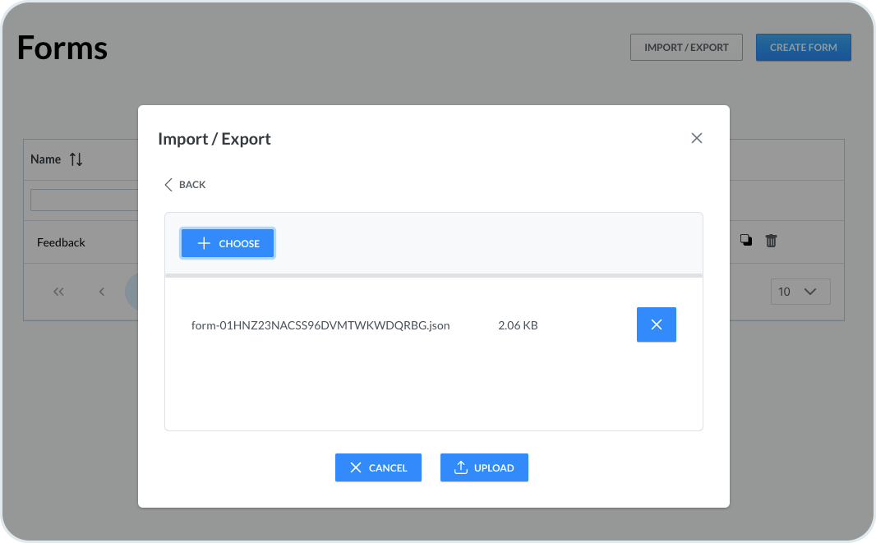Go back using the BACK link
876x543 pixels.
click(186, 185)
